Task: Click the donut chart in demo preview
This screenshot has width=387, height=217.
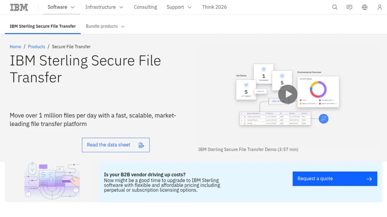Action: click(318, 90)
